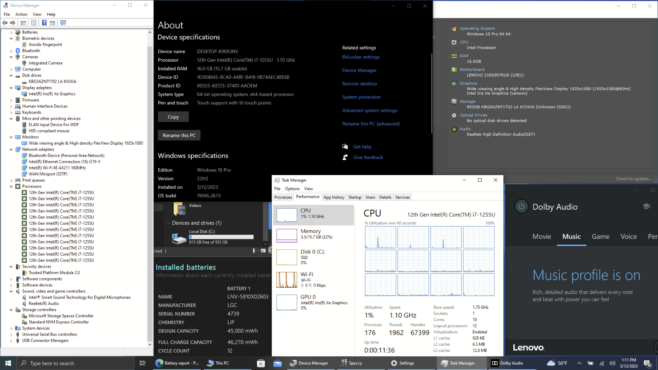Switch to the App history tab

[x=334, y=197]
